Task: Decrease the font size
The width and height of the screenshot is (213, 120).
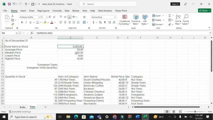Action: point(54,17)
